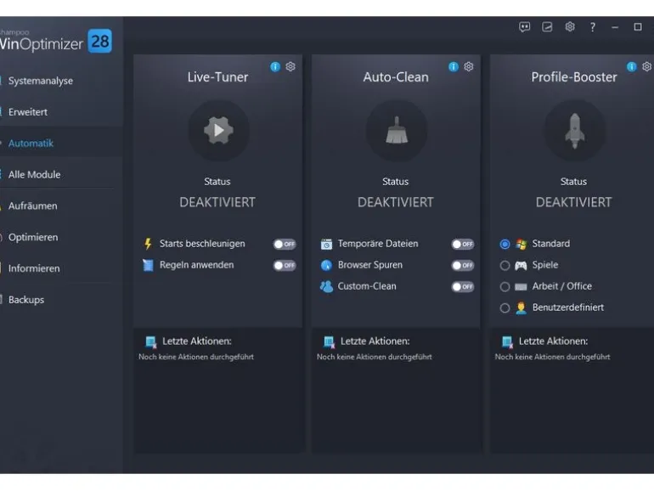This screenshot has height=491, width=654.
Task: Click 'Noch keine Aktionen durchgeführt' under Live-Tuner
Action: (x=196, y=357)
